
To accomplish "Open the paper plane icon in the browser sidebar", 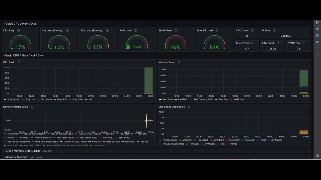I will 317,42.
